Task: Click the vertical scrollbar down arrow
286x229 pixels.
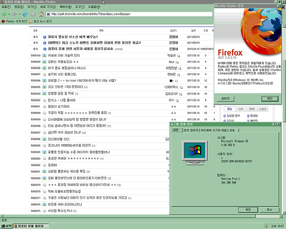Action: [284, 213]
